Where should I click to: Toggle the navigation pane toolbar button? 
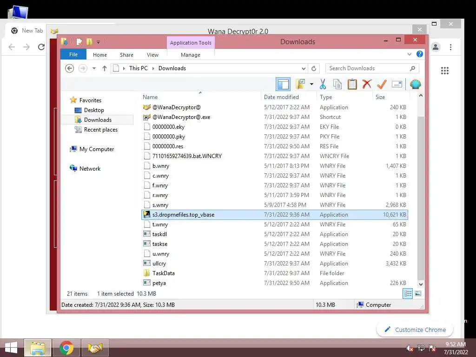pyautogui.click(x=283, y=84)
